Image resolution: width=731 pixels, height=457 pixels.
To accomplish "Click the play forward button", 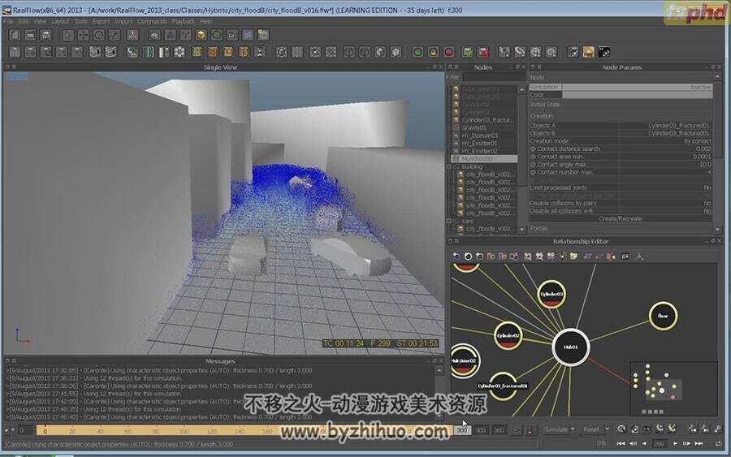I will click(675, 443).
